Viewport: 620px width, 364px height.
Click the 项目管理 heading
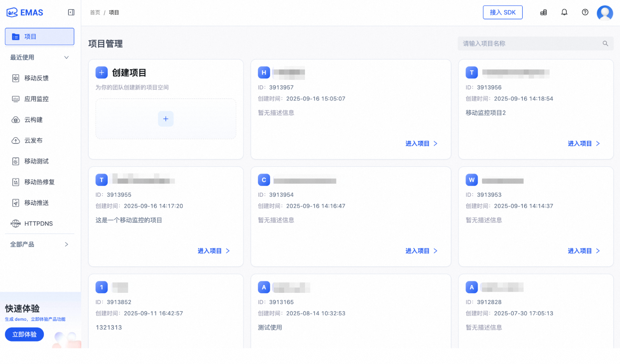click(x=105, y=44)
